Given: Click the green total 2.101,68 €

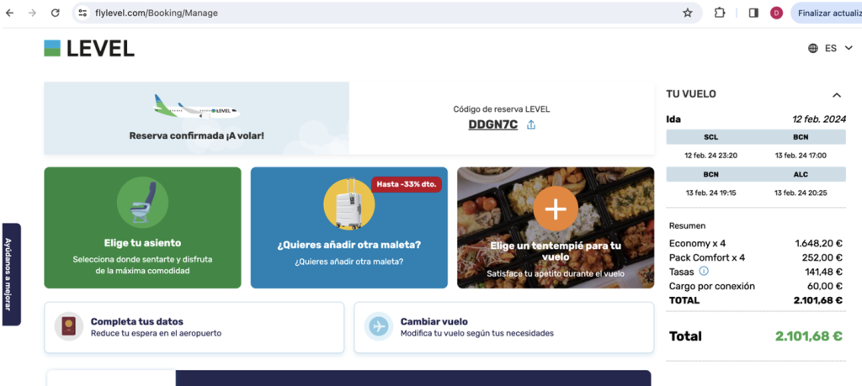Looking at the screenshot, I should [809, 336].
